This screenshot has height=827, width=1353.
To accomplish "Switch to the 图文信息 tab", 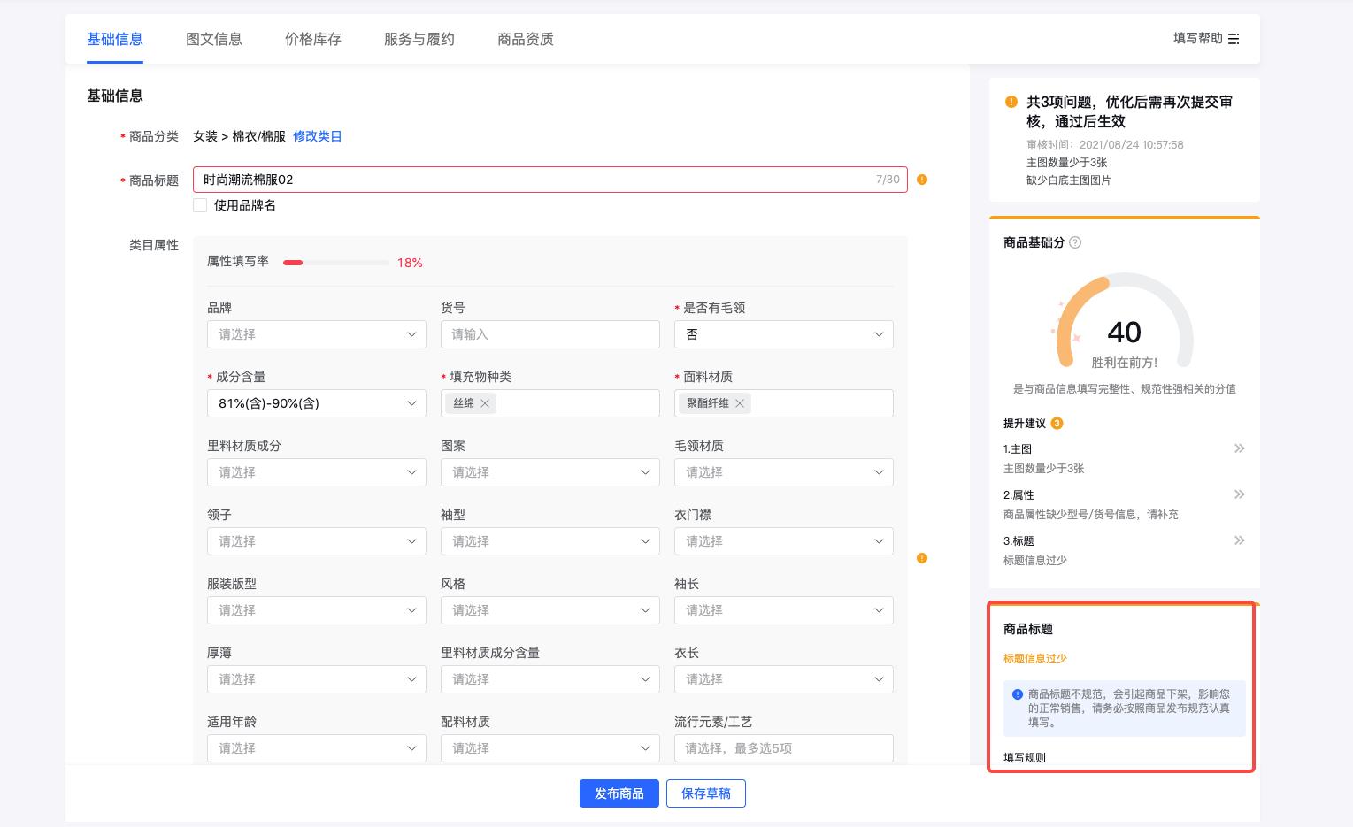I will pos(214,39).
